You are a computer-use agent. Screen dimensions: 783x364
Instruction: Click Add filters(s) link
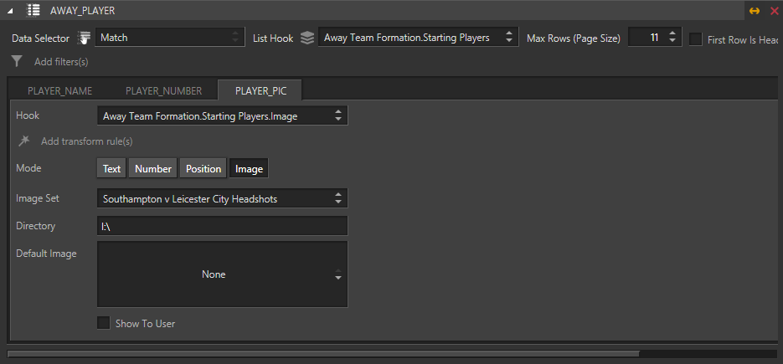(61, 62)
